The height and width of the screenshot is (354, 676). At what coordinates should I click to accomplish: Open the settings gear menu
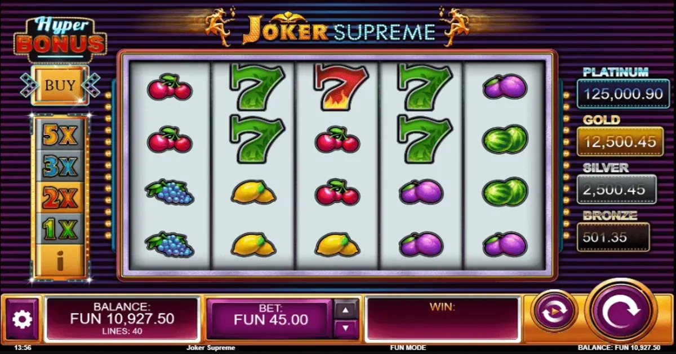[x=23, y=319]
